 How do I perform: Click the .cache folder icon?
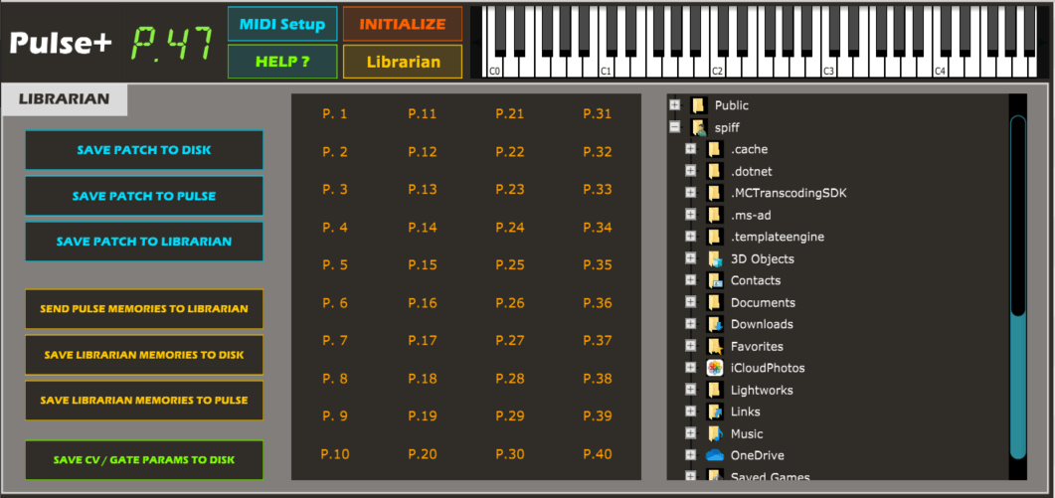[x=714, y=149]
